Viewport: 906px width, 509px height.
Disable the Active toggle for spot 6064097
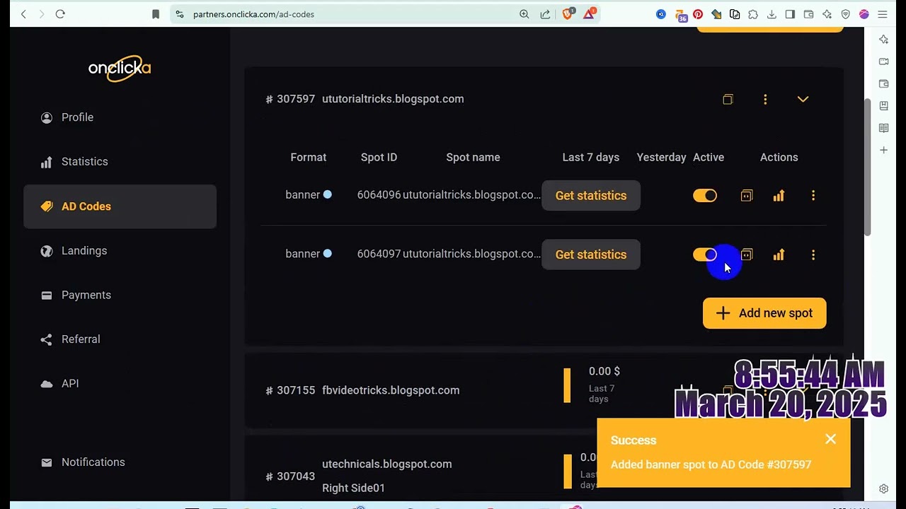tap(705, 255)
